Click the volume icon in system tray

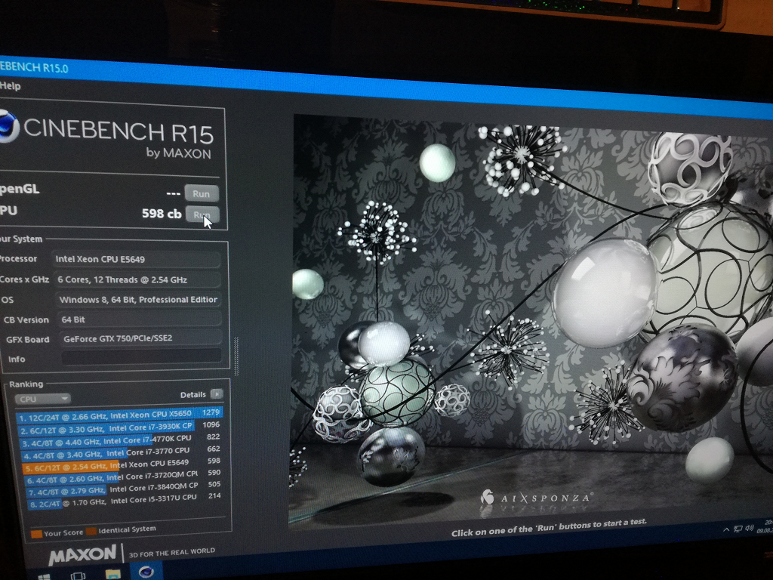point(750,528)
